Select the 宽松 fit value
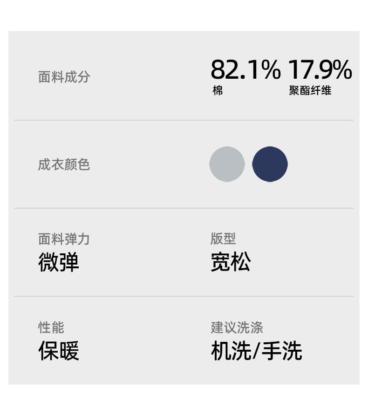 point(231,263)
